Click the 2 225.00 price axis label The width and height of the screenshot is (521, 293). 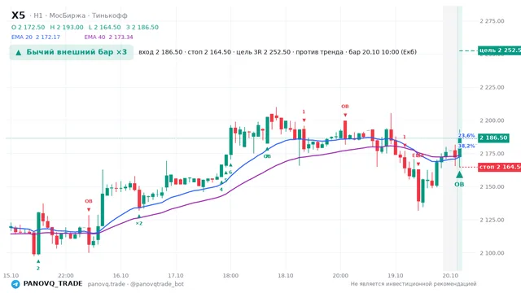pos(492,87)
